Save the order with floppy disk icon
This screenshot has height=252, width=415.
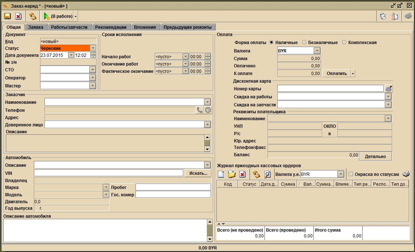[x=7, y=16]
